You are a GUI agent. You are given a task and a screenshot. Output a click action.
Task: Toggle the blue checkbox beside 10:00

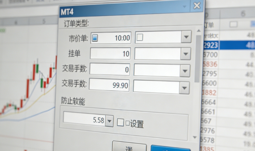click(95, 38)
